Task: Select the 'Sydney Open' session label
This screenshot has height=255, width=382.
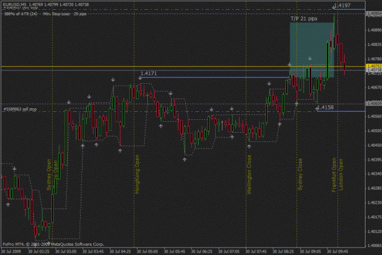Action: (x=49, y=174)
